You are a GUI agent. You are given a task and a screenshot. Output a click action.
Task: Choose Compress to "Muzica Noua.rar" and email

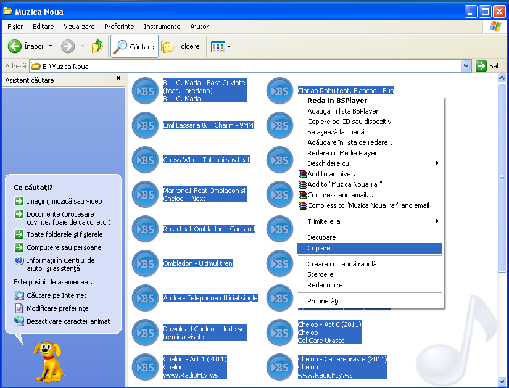[370, 205]
